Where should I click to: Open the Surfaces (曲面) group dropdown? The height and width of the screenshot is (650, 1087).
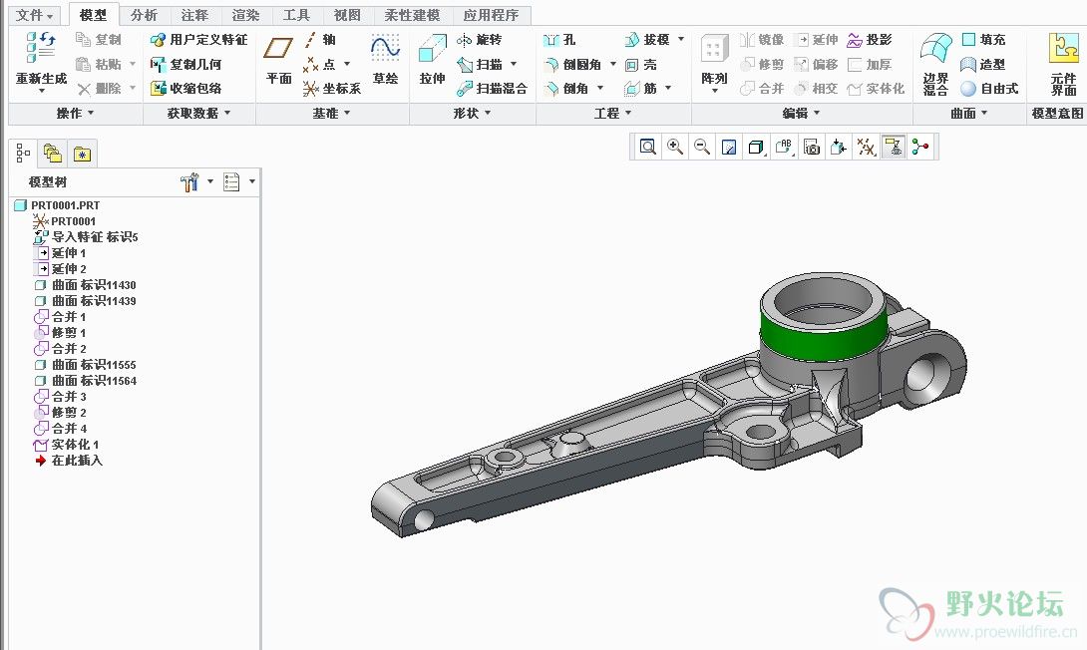click(x=969, y=113)
